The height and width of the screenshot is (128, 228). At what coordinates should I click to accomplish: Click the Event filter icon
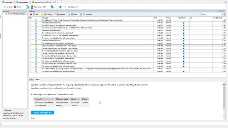69,15
